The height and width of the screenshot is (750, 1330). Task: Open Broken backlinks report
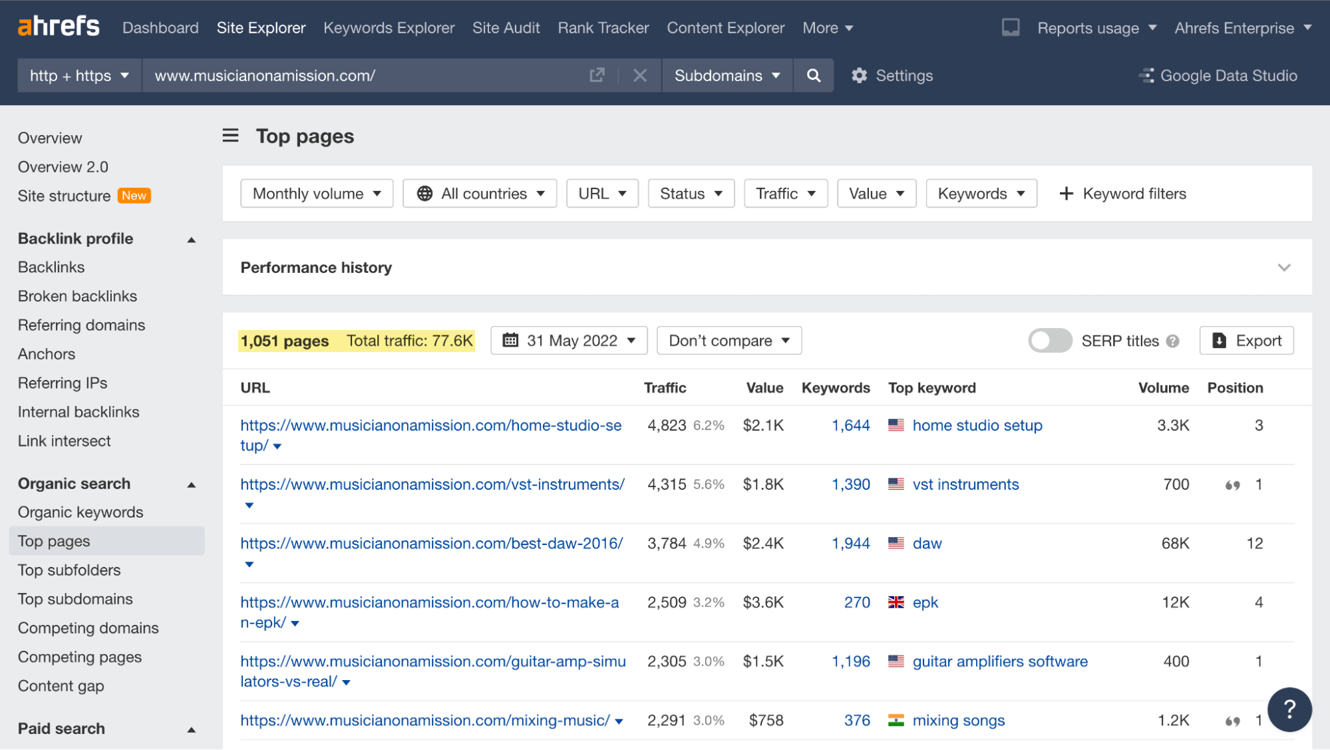[x=78, y=296]
